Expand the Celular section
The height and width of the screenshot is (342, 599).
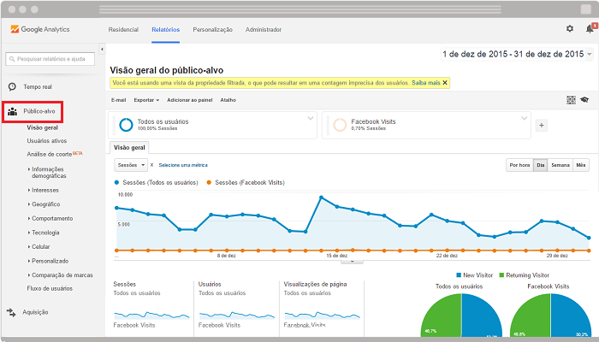39,246
